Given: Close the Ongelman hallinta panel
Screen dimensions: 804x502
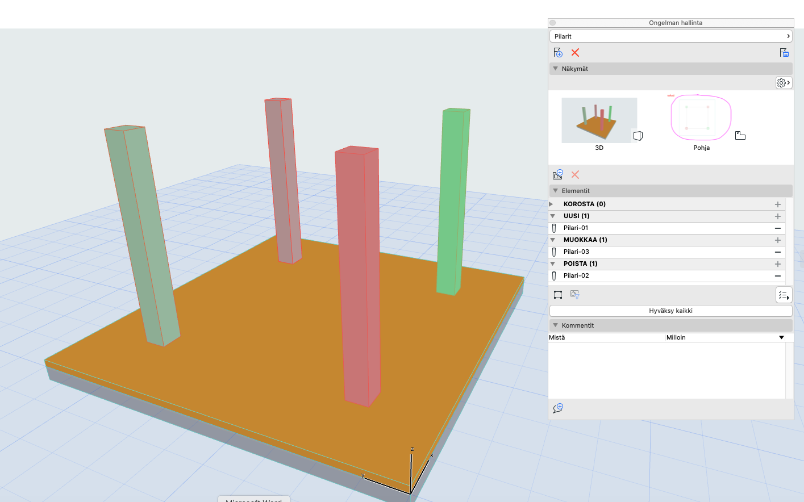Looking at the screenshot, I should tap(553, 23).
